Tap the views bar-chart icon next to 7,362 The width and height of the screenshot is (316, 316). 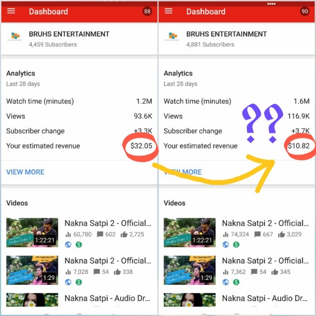tap(226, 272)
